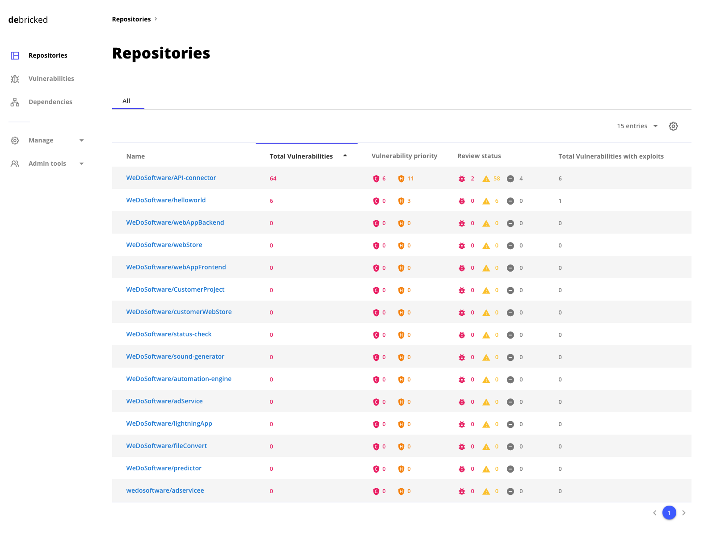
Task: Click Vulnerability priority column header
Action: click(x=405, y=156)
